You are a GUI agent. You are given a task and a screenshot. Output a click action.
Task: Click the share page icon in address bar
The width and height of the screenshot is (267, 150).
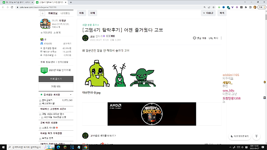[209, 7]
